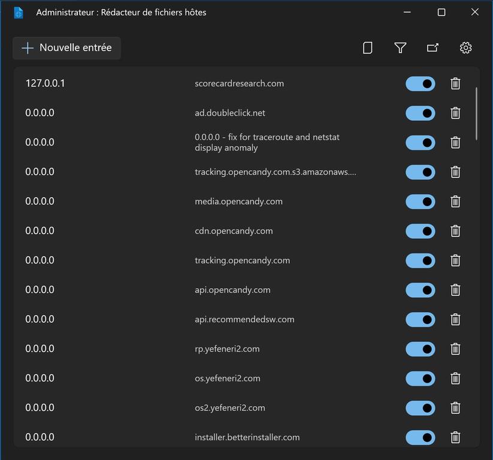Delete the cdn.opencandy.com entry

click(455, 231)
